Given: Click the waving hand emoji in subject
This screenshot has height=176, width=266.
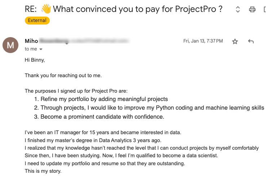Looking at the screenshot, I should pos(46,9).
